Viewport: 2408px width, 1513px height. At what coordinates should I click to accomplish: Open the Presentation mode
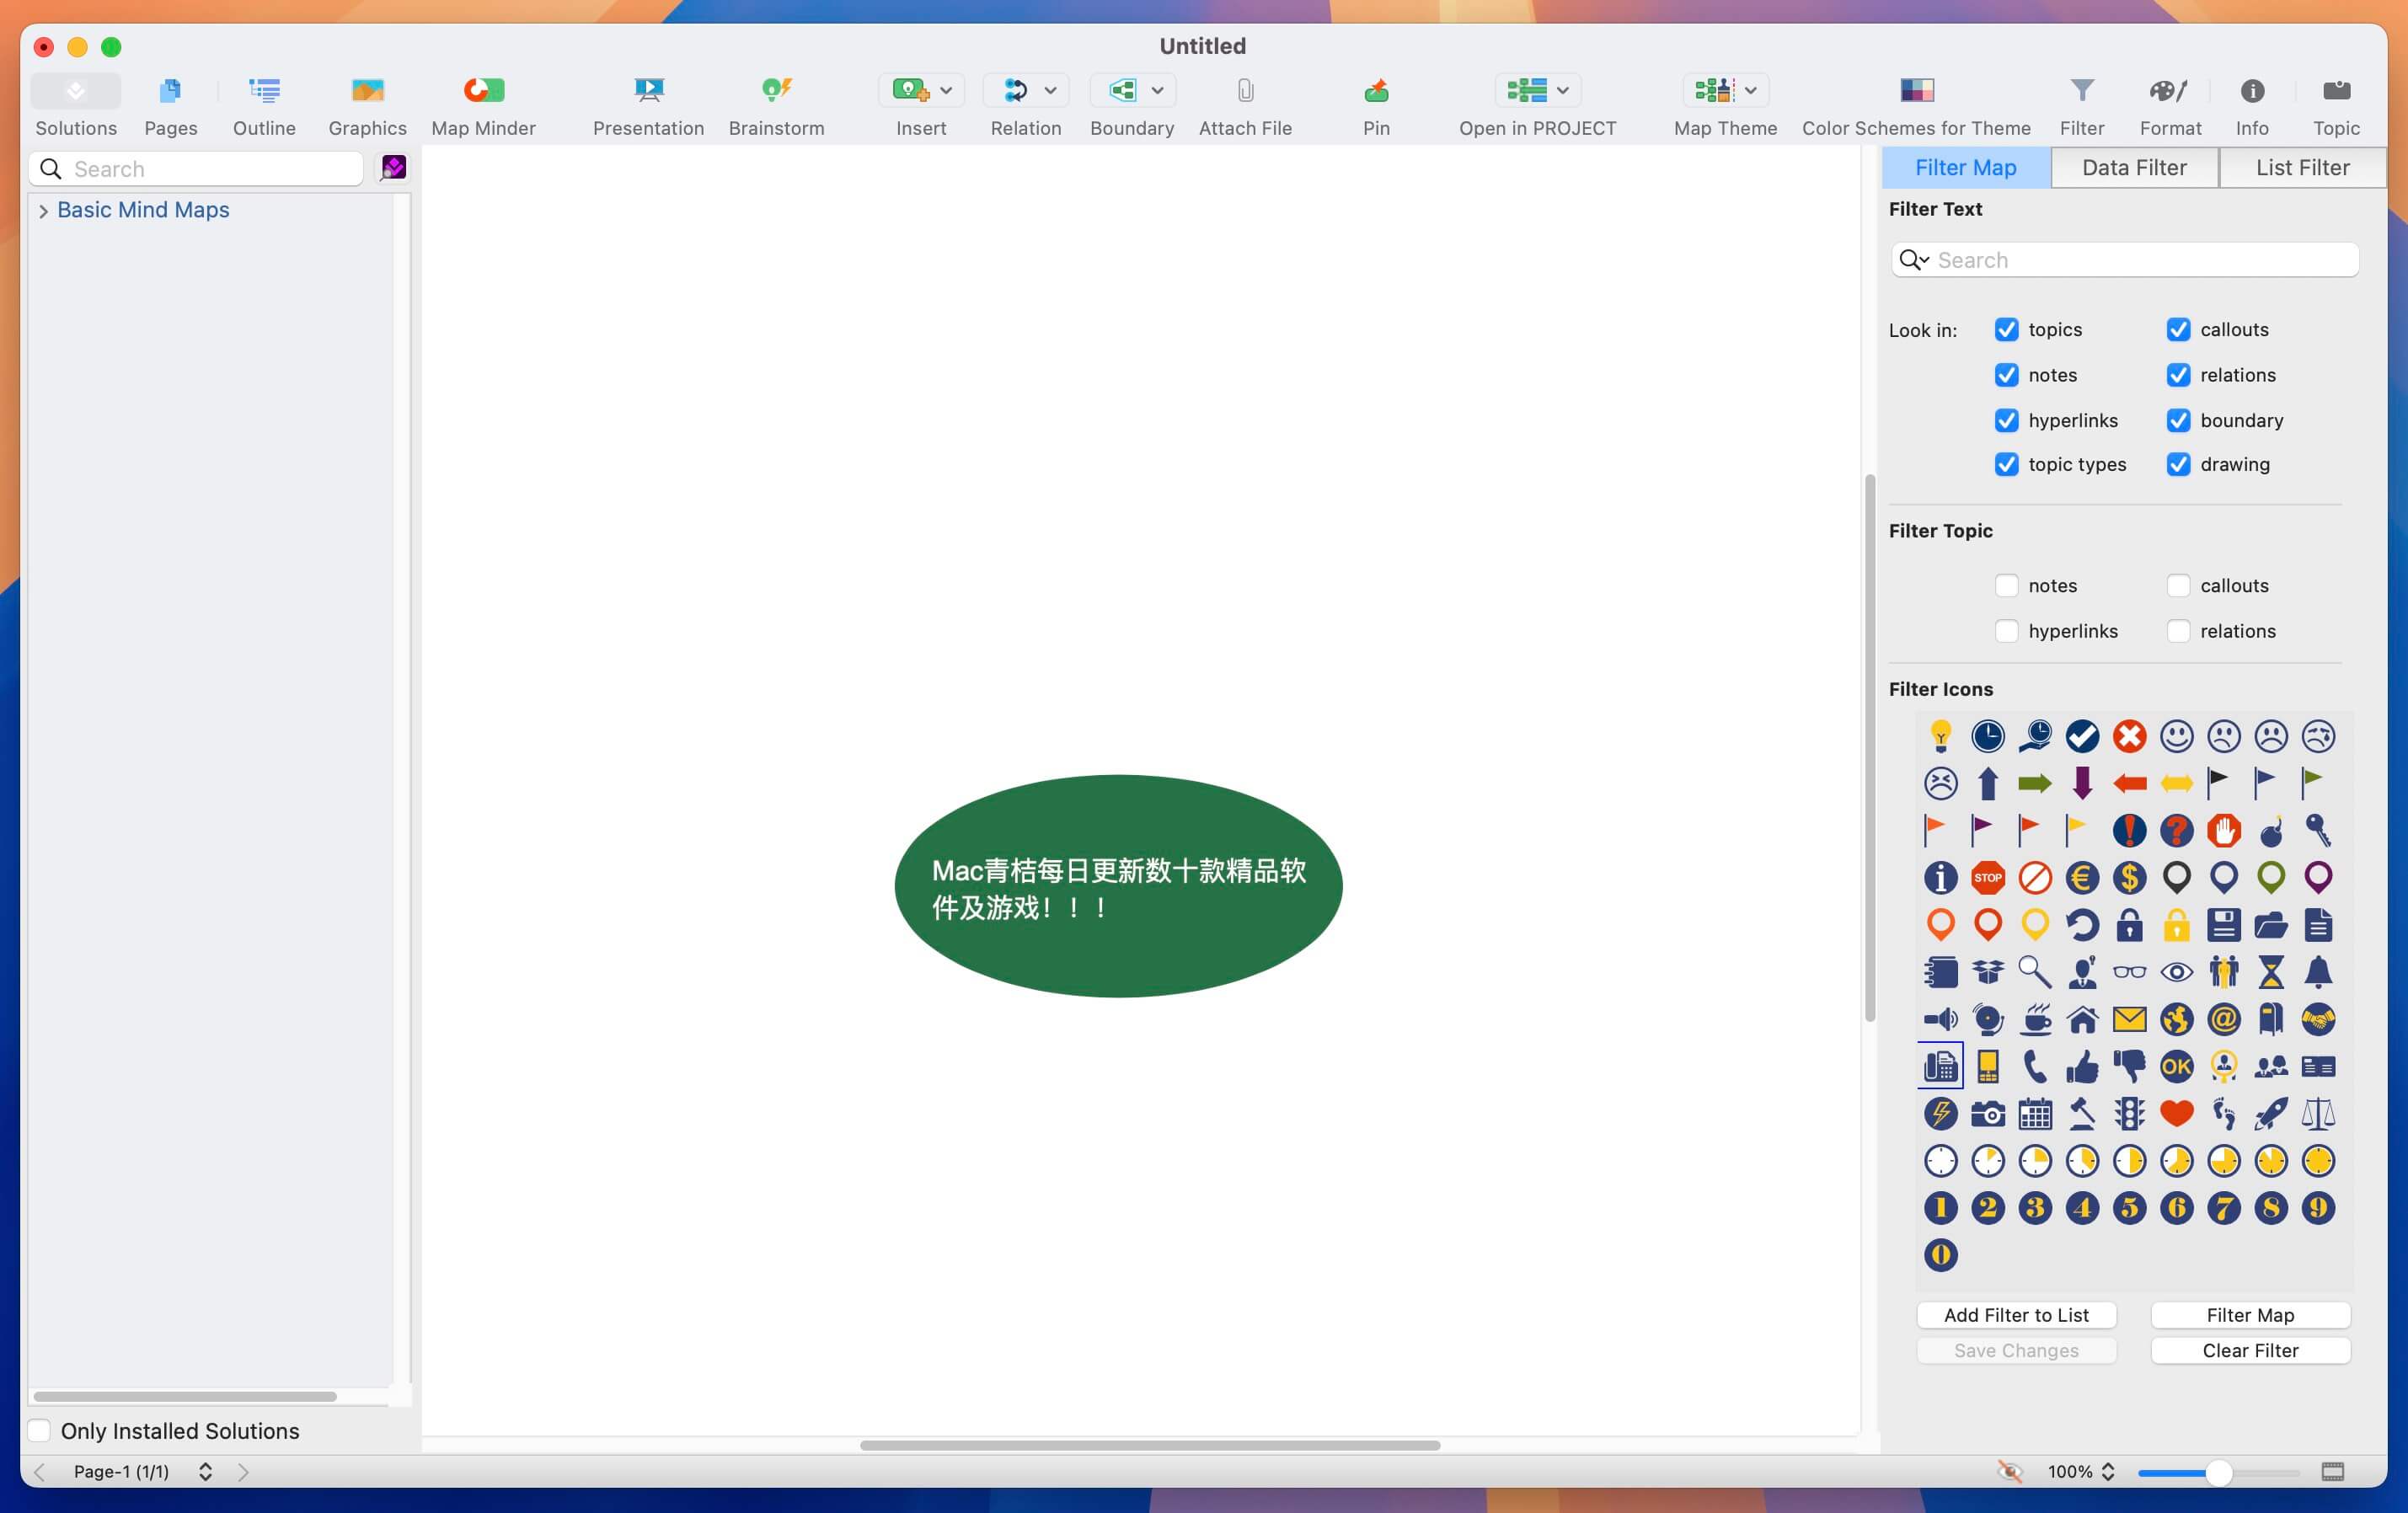648,100
